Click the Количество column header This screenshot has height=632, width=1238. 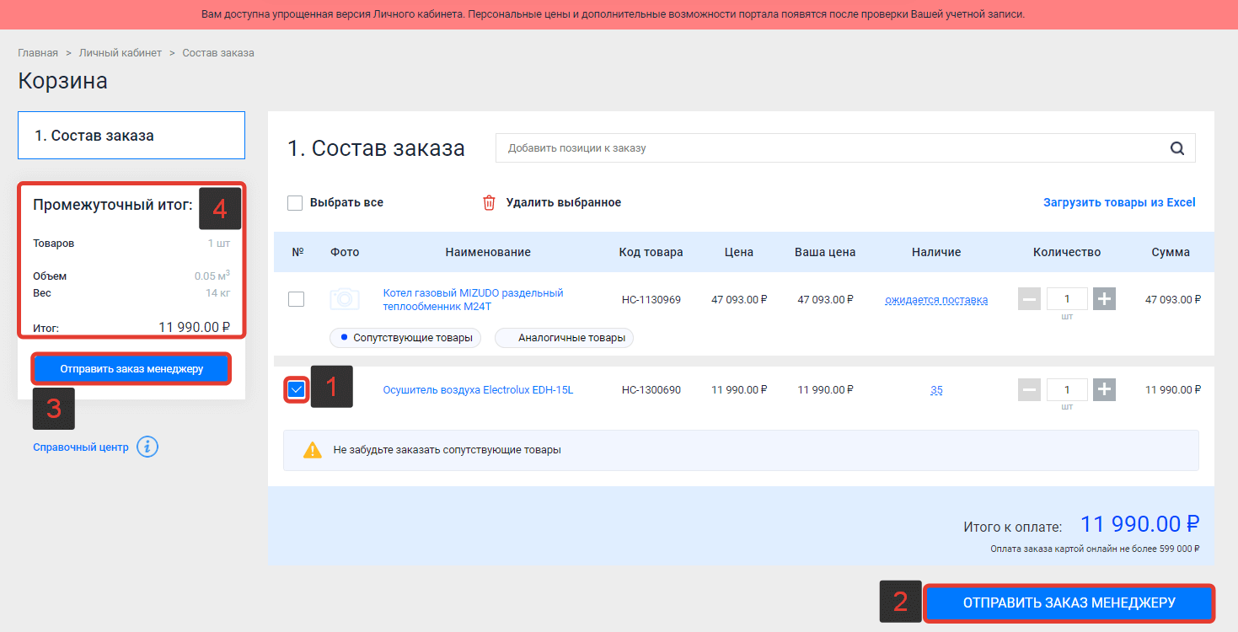(1067, 252)
